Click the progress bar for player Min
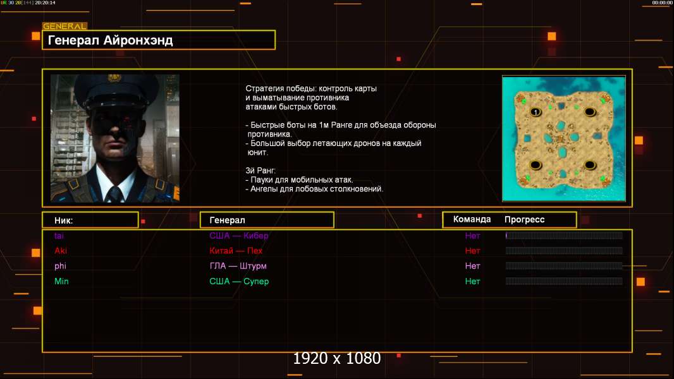The image size is (674, 379). click(x=564, y=281)
